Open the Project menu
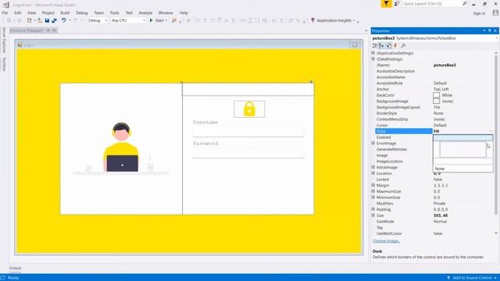The width and height of the screenshot is (500, 281). [x=48, y=12]
